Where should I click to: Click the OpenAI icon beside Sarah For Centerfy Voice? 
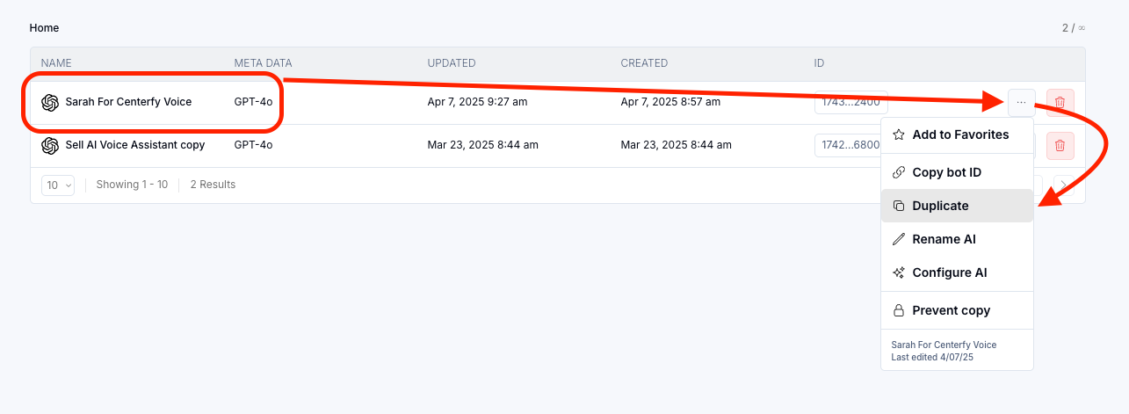[x=50, y=102]
